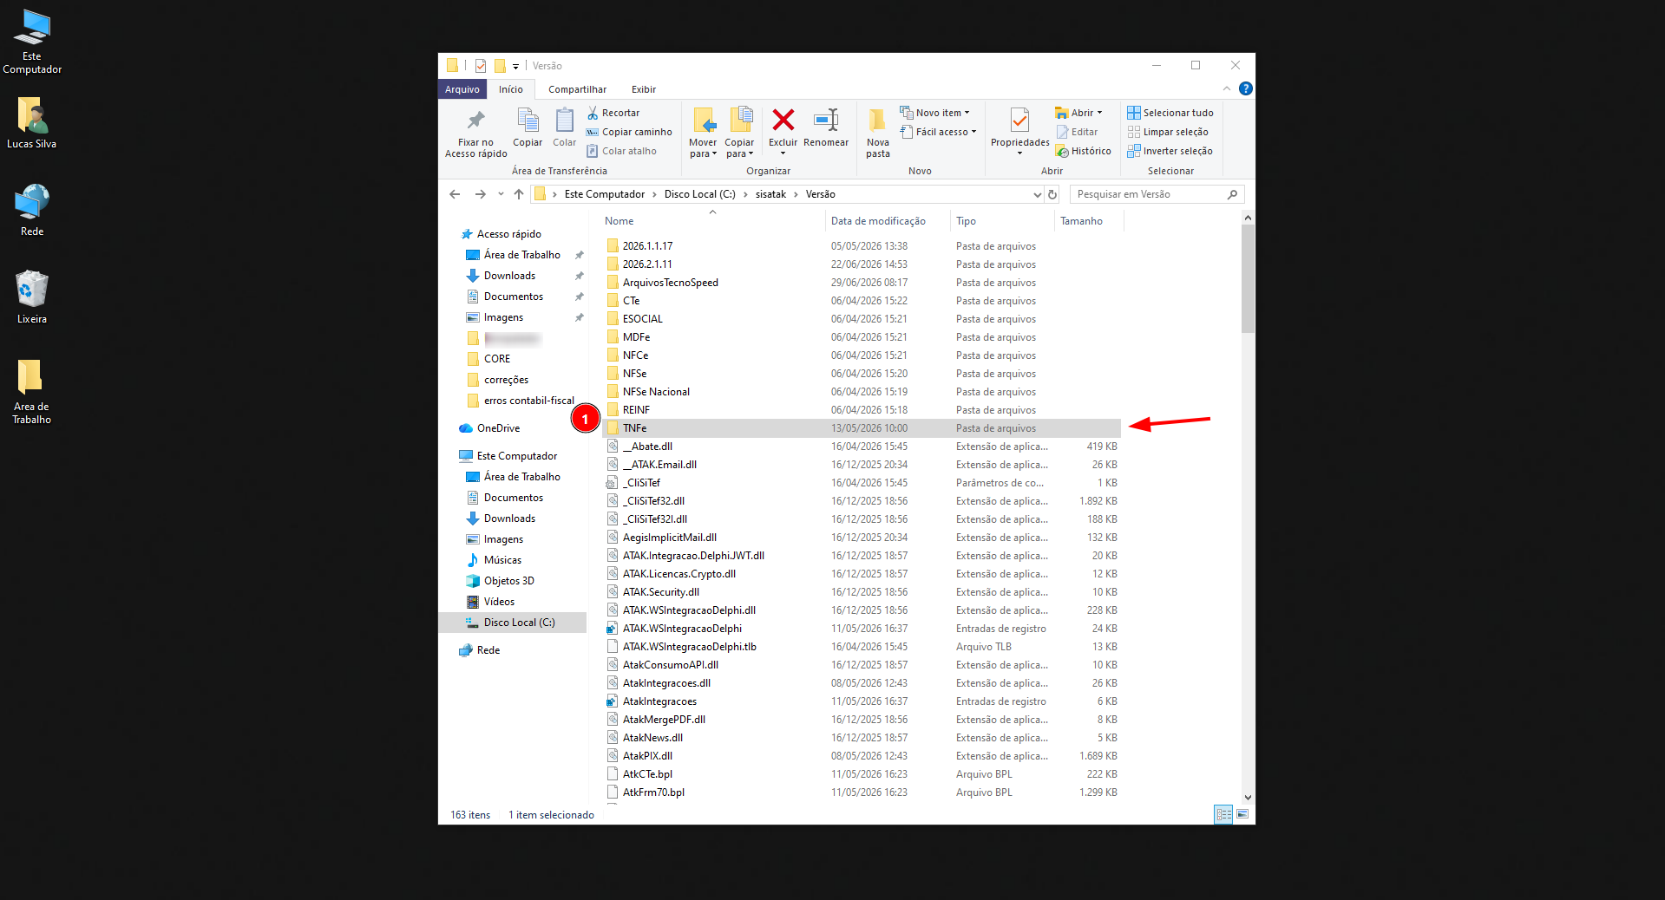The height and width of the screenshot is (900, 1665).
Task: Create a Nova pasta
Action: (878, 133)
